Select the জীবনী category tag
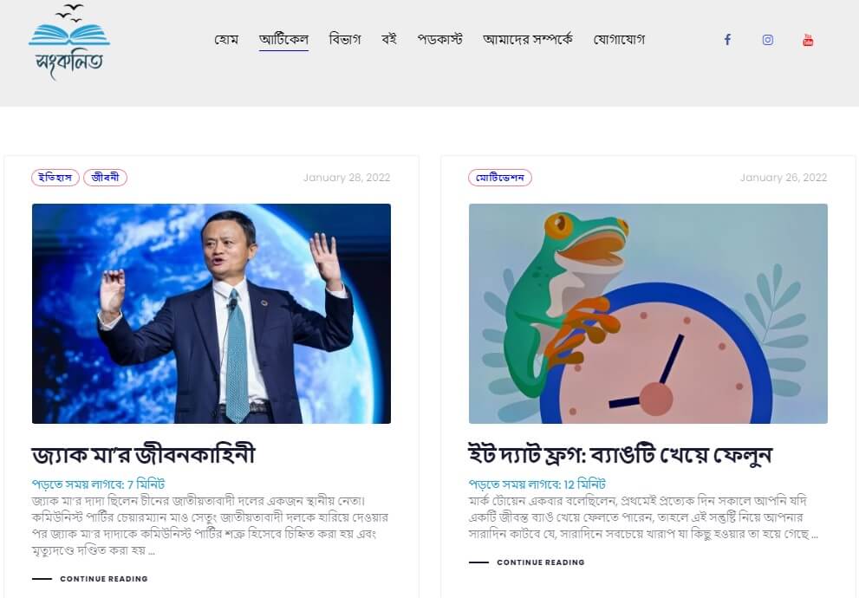The height and width of the screenshot is (598, 859). (105, 178)
